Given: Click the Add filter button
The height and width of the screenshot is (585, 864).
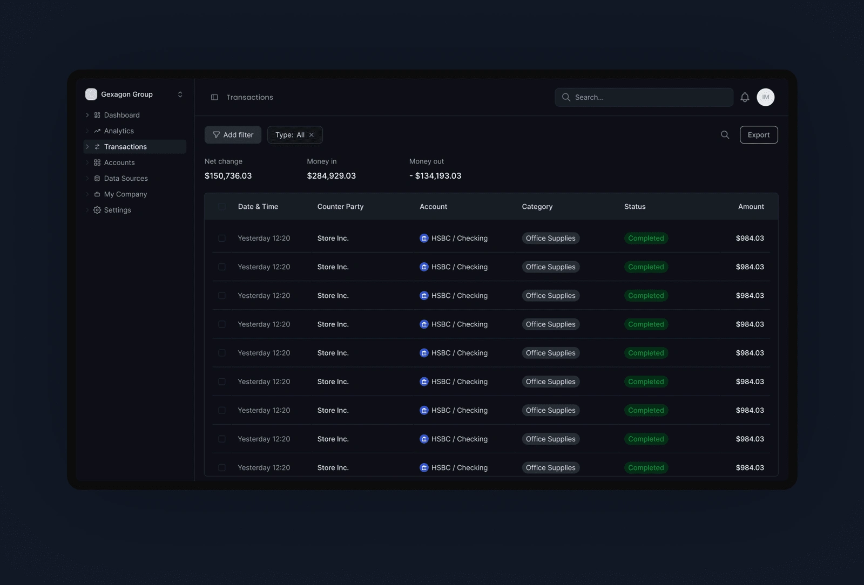Looking at the screenshot, I should tap(233, 135).
